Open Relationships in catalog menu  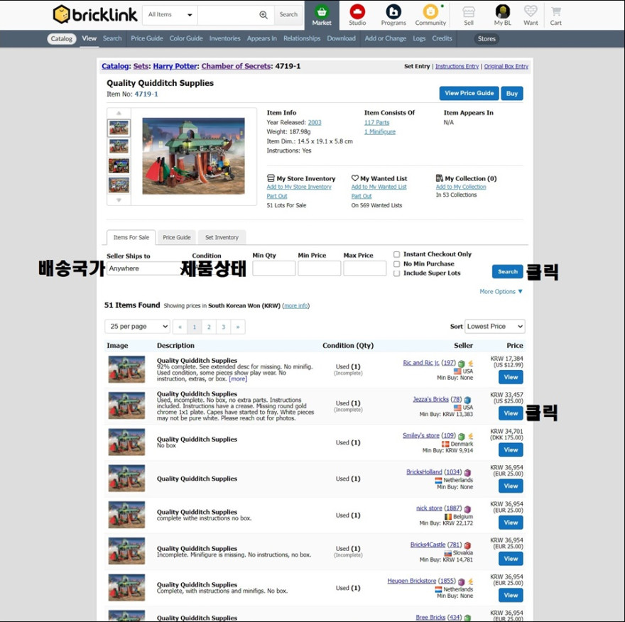coord(302,38)
